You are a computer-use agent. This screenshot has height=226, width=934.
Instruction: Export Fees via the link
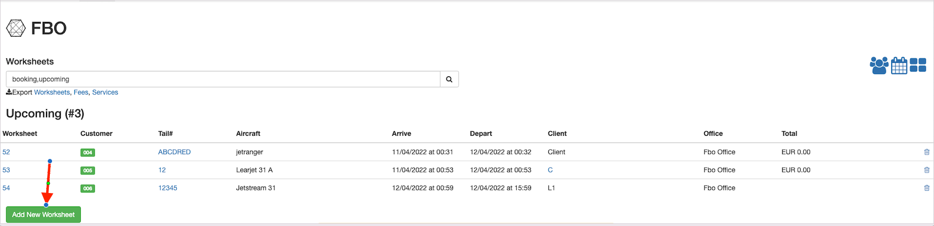coord(81,92)
